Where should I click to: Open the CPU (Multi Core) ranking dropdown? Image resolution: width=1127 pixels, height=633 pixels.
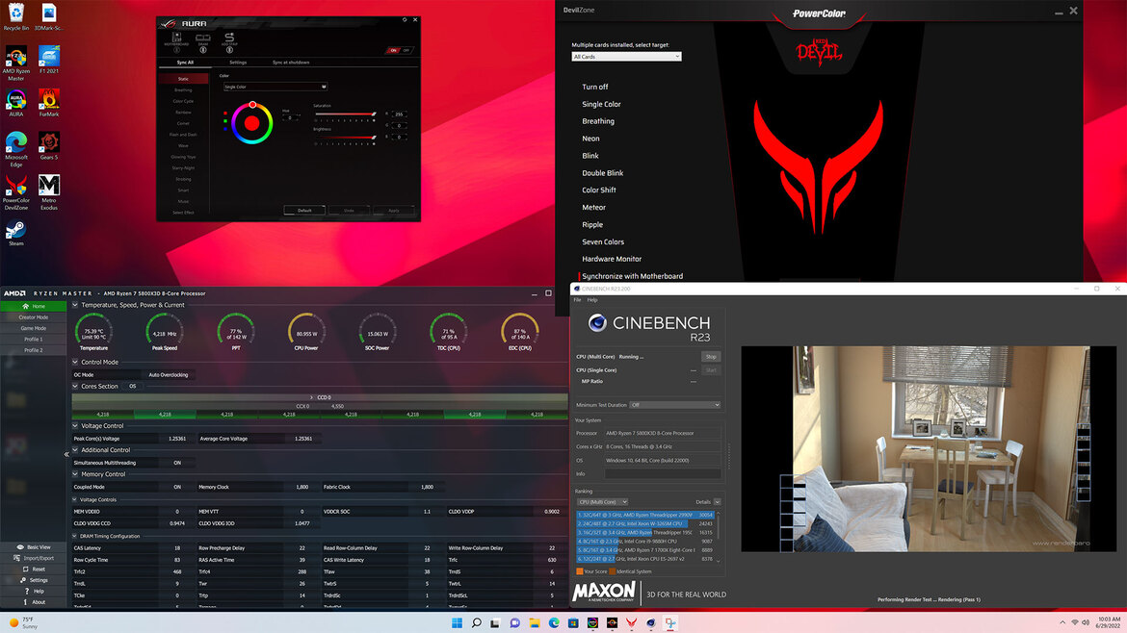602,501
